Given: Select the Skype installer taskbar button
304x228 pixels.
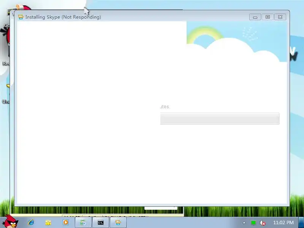Looking at the screenshot, I should pos(118,223).
